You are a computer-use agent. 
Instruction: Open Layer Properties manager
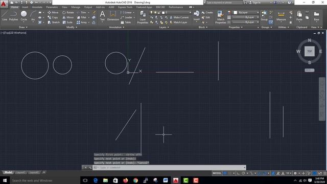(143, 17)
